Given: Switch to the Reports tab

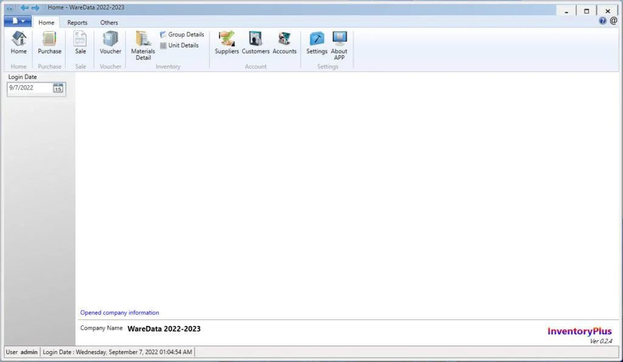Looking at the screenshot, I should 77,22.
